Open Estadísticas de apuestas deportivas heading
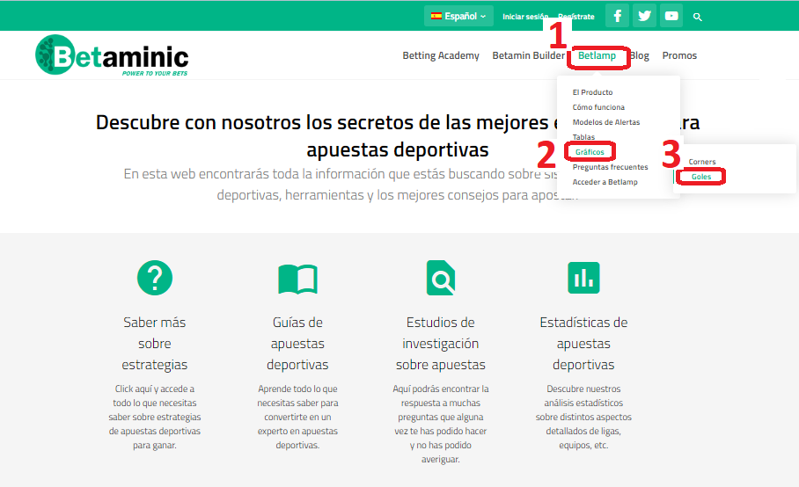 (x=583, y=344)
